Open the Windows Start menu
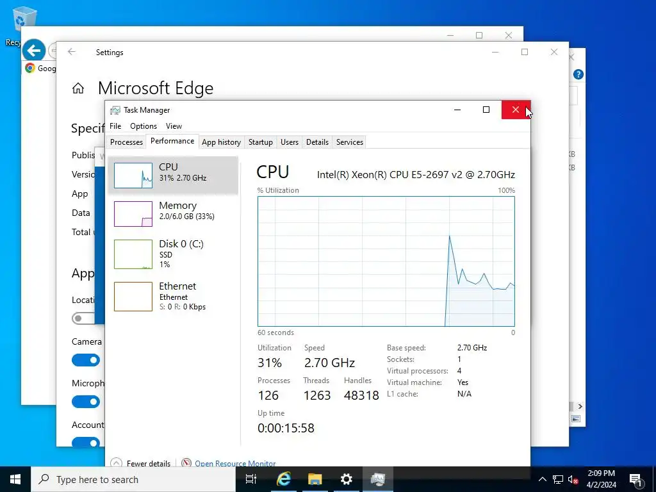Screen dimensions: 656x492 tap(15, 479)
